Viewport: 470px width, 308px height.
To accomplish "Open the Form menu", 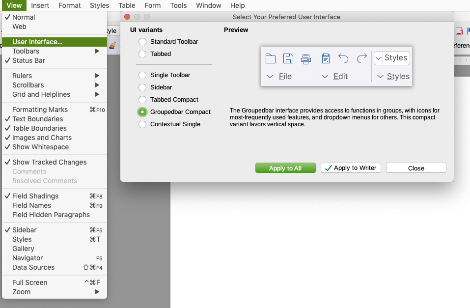I will (x=153, y=5).
